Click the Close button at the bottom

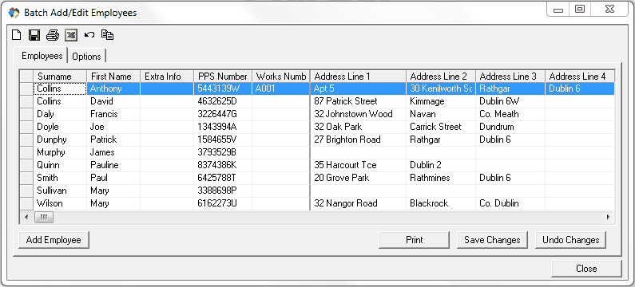[586, 269]
